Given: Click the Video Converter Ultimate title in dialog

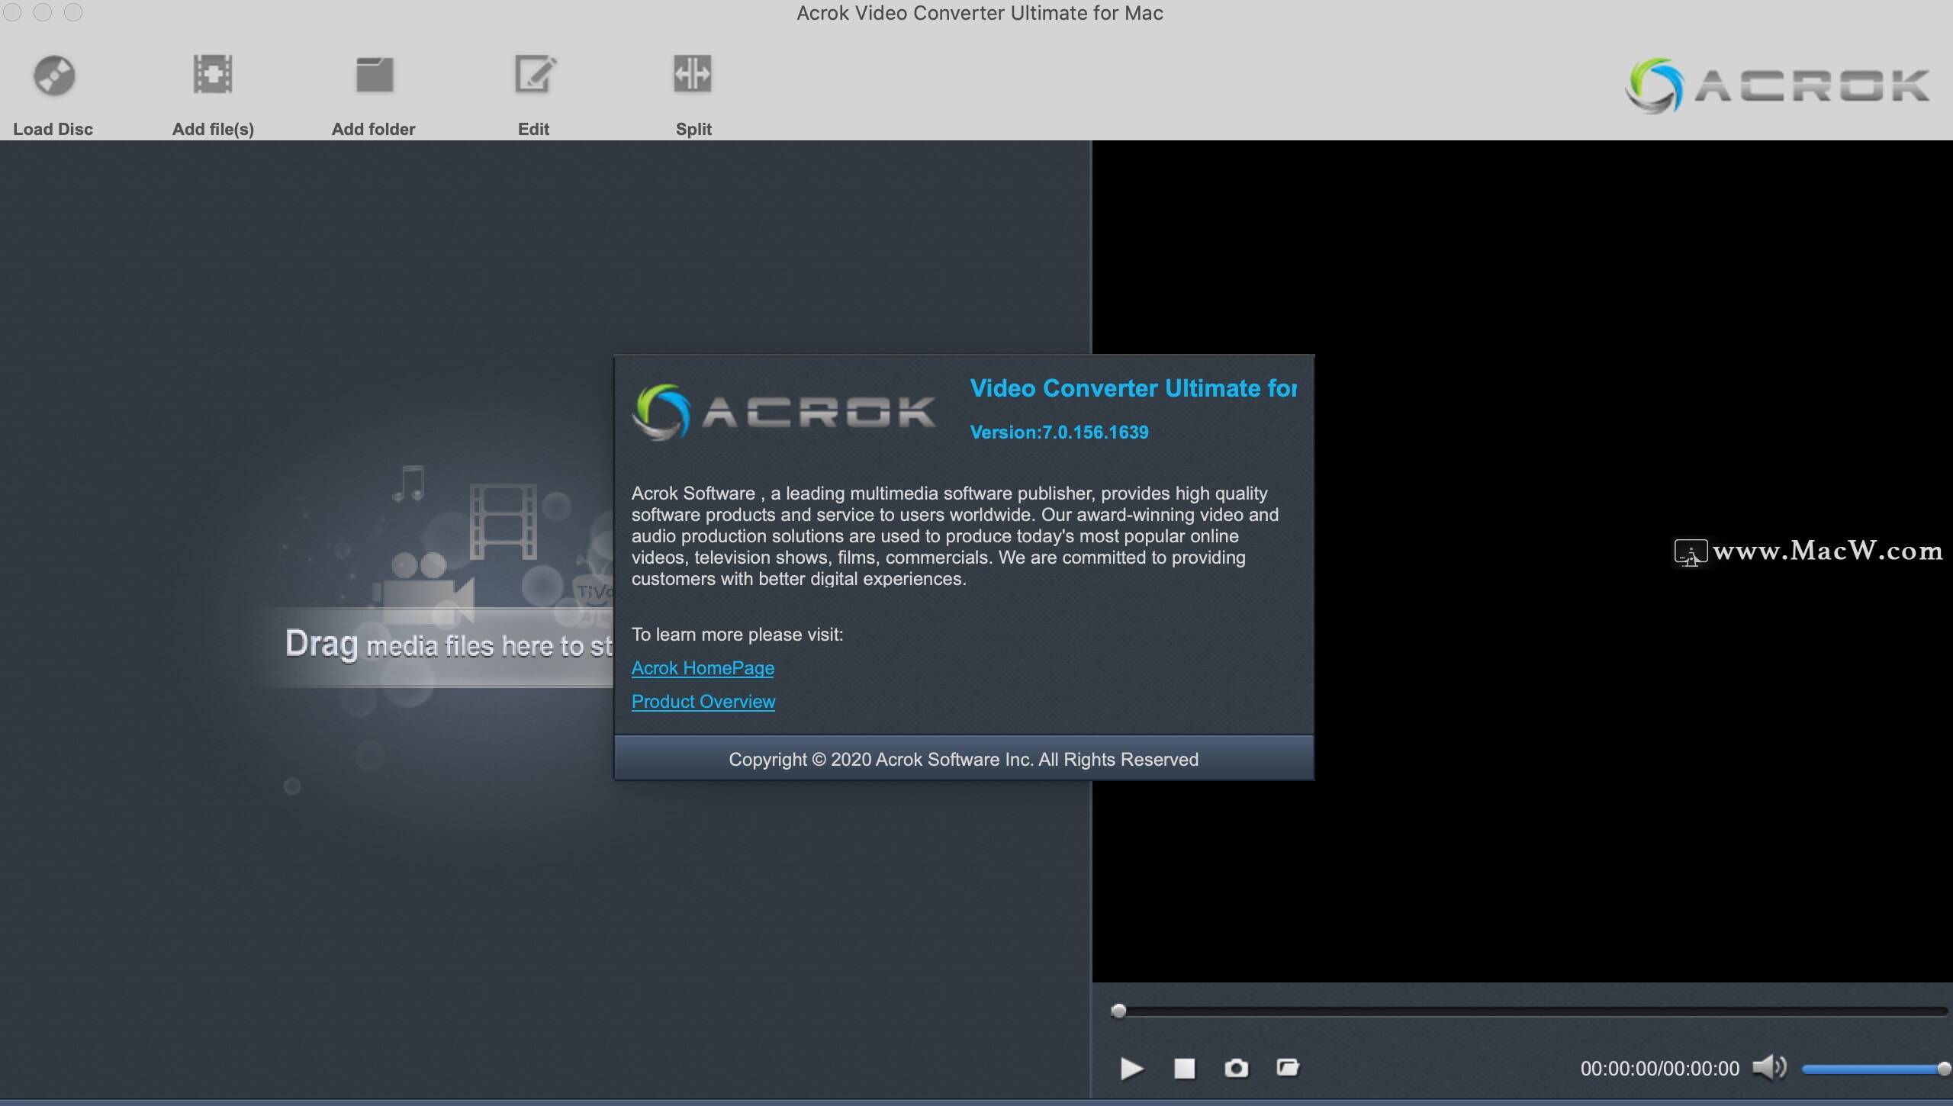Looking at the screenshot, I should pyautogui.click(x=1133, y=388).
